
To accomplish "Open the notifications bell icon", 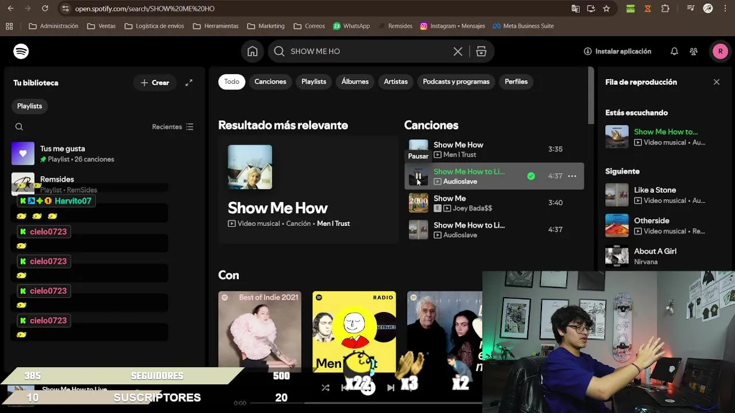I will click(674, 51).
